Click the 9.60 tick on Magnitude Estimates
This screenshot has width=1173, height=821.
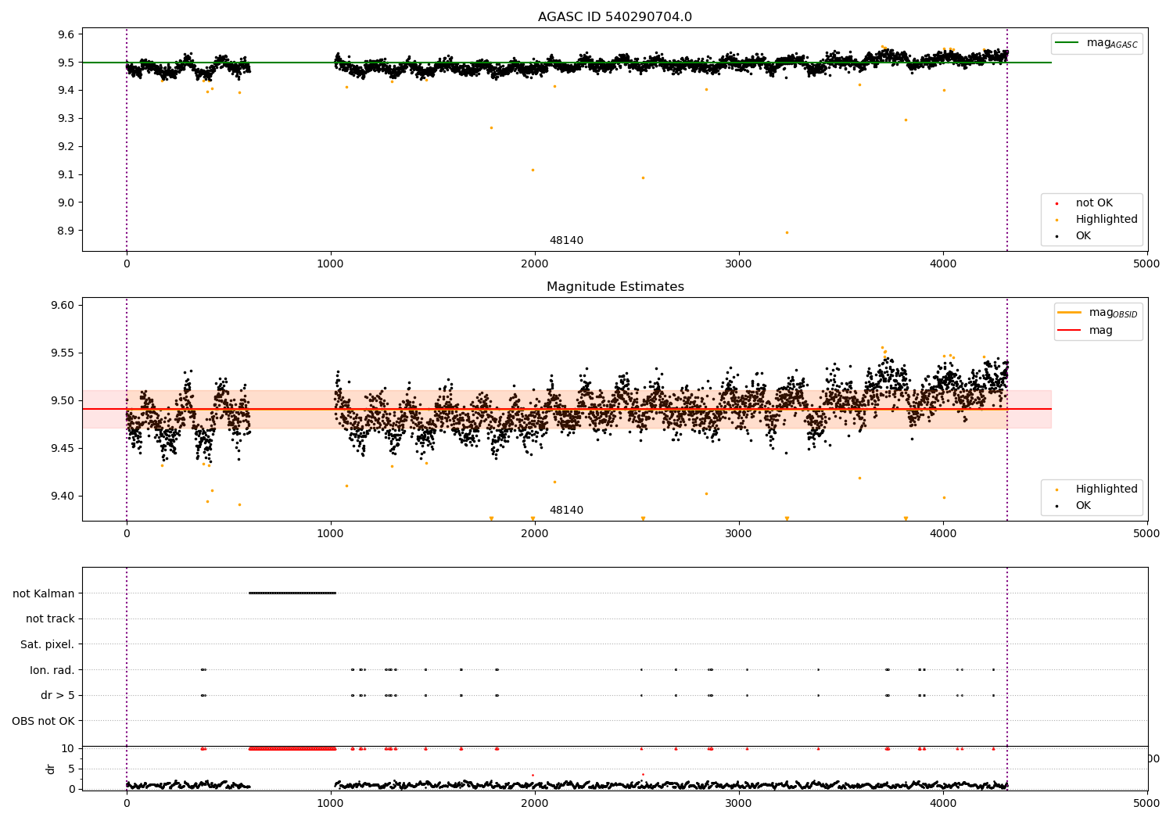click(63, 306)
